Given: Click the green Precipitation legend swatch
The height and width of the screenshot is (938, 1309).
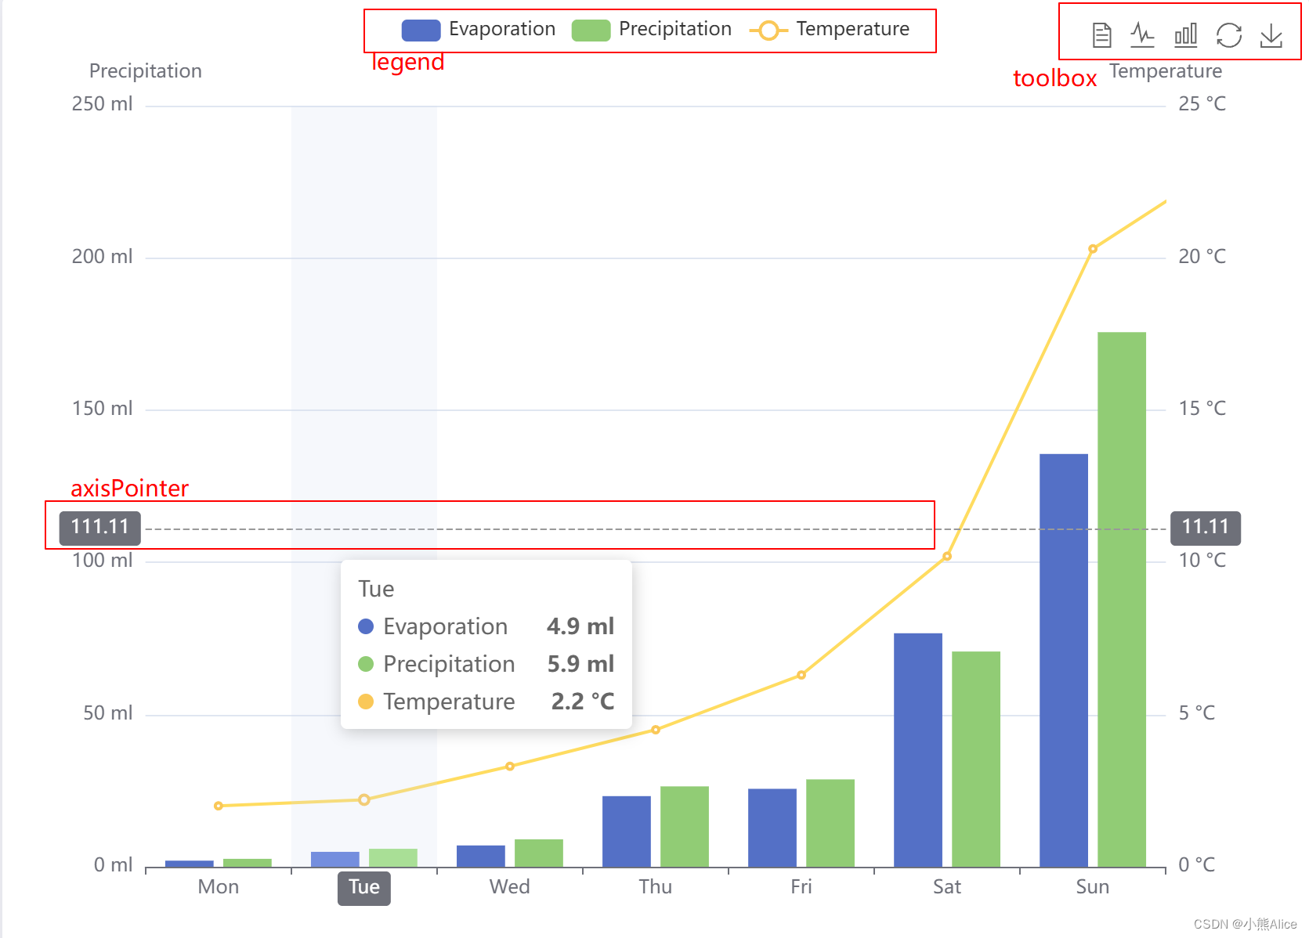Looking at the screenshot, I should [591, 31].
